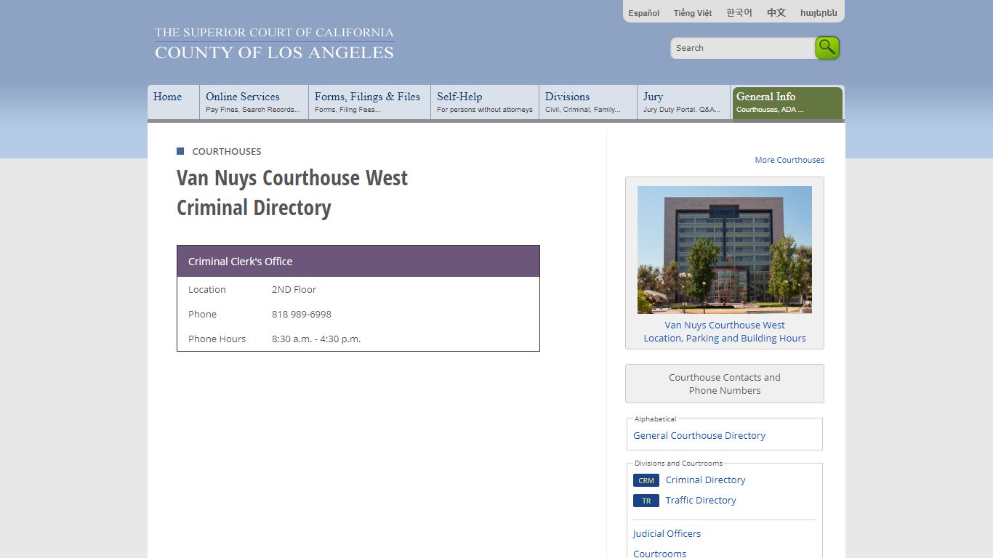Open the Online Services menu

point(254,102)
